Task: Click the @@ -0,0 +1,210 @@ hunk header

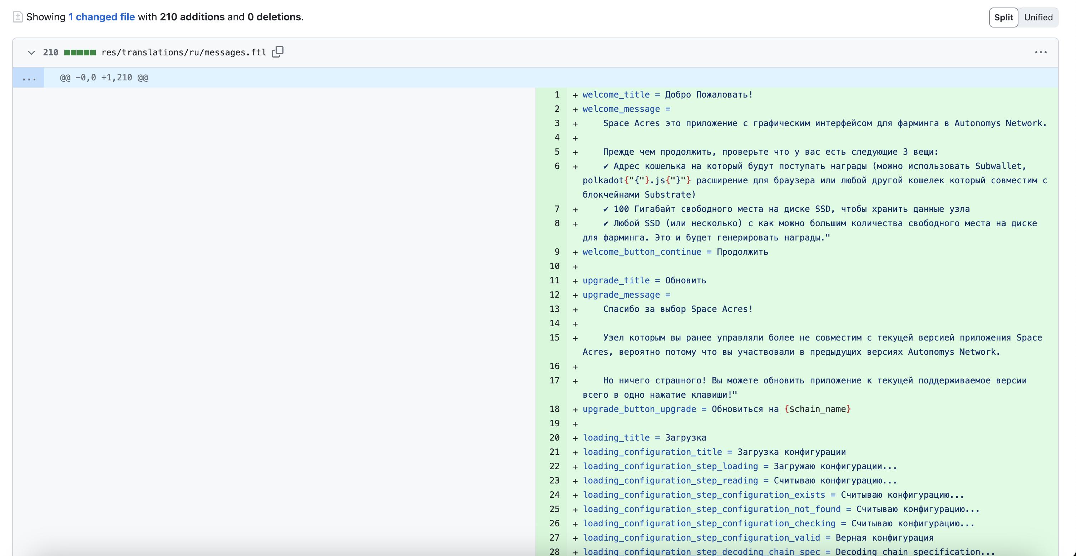Action: pos(104,78)
